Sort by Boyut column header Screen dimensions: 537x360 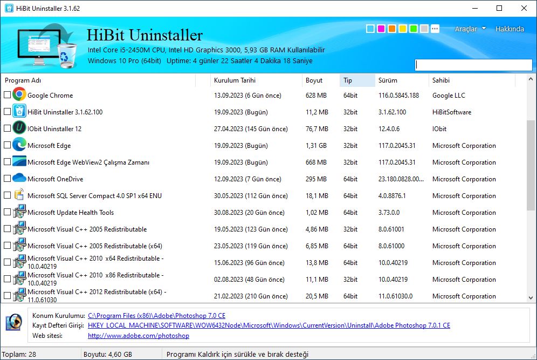click(321, 80)
